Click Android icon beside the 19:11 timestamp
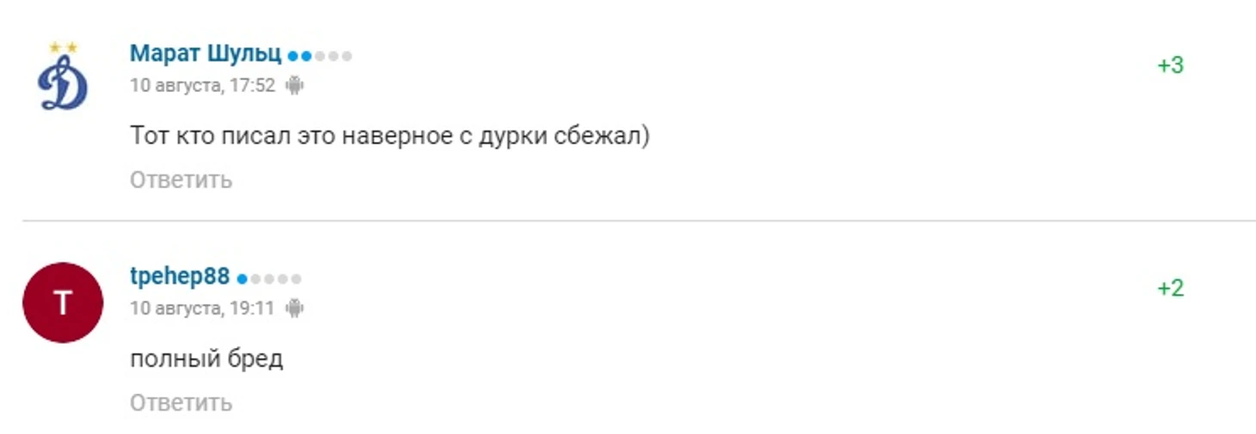Screen dimensions: 1256x434 [x=295, y=308]
